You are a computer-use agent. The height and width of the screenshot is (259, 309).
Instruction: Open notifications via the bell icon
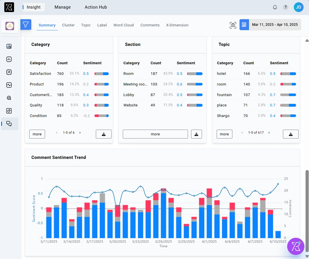[x=275, y=7]
